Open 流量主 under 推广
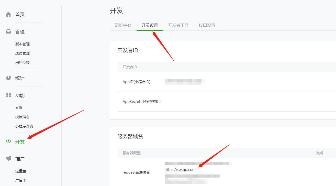The image size is (336, 186). pos(21,171)
